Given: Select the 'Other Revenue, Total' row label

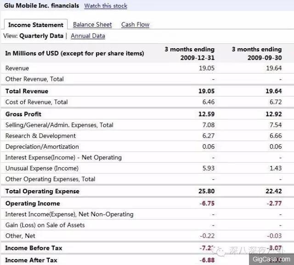Looking at the screenshot, I should point(35,79).
